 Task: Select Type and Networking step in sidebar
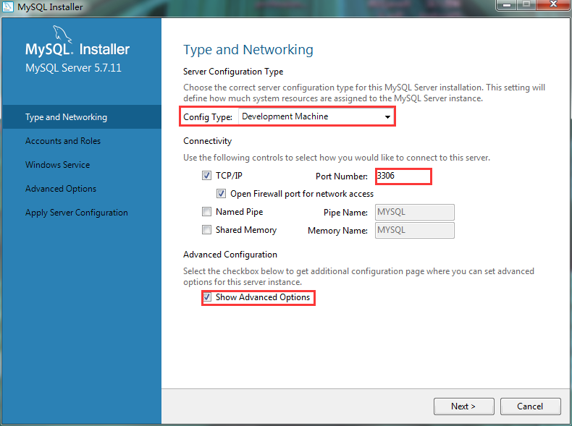[x=82, y=117]
